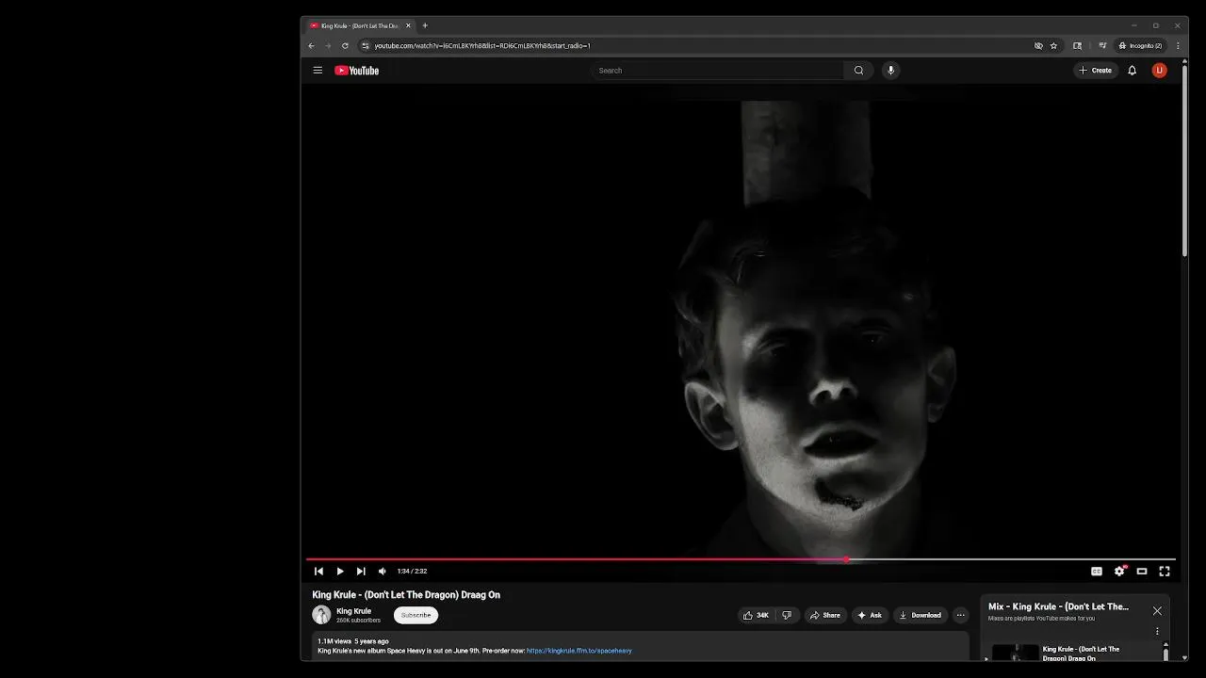Skip to the previous video

318,572
